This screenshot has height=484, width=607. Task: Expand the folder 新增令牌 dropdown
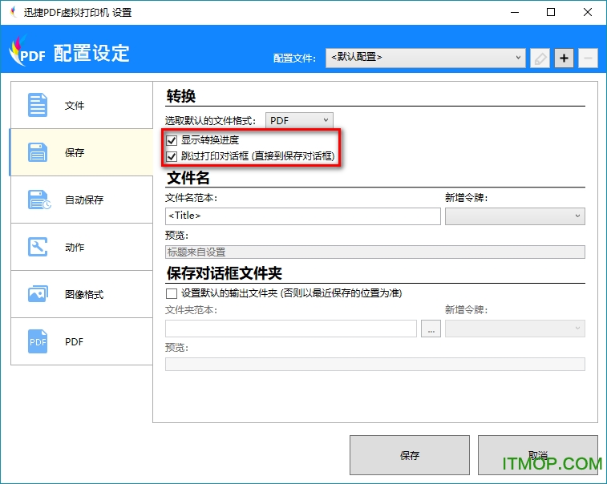pos(515,329)
